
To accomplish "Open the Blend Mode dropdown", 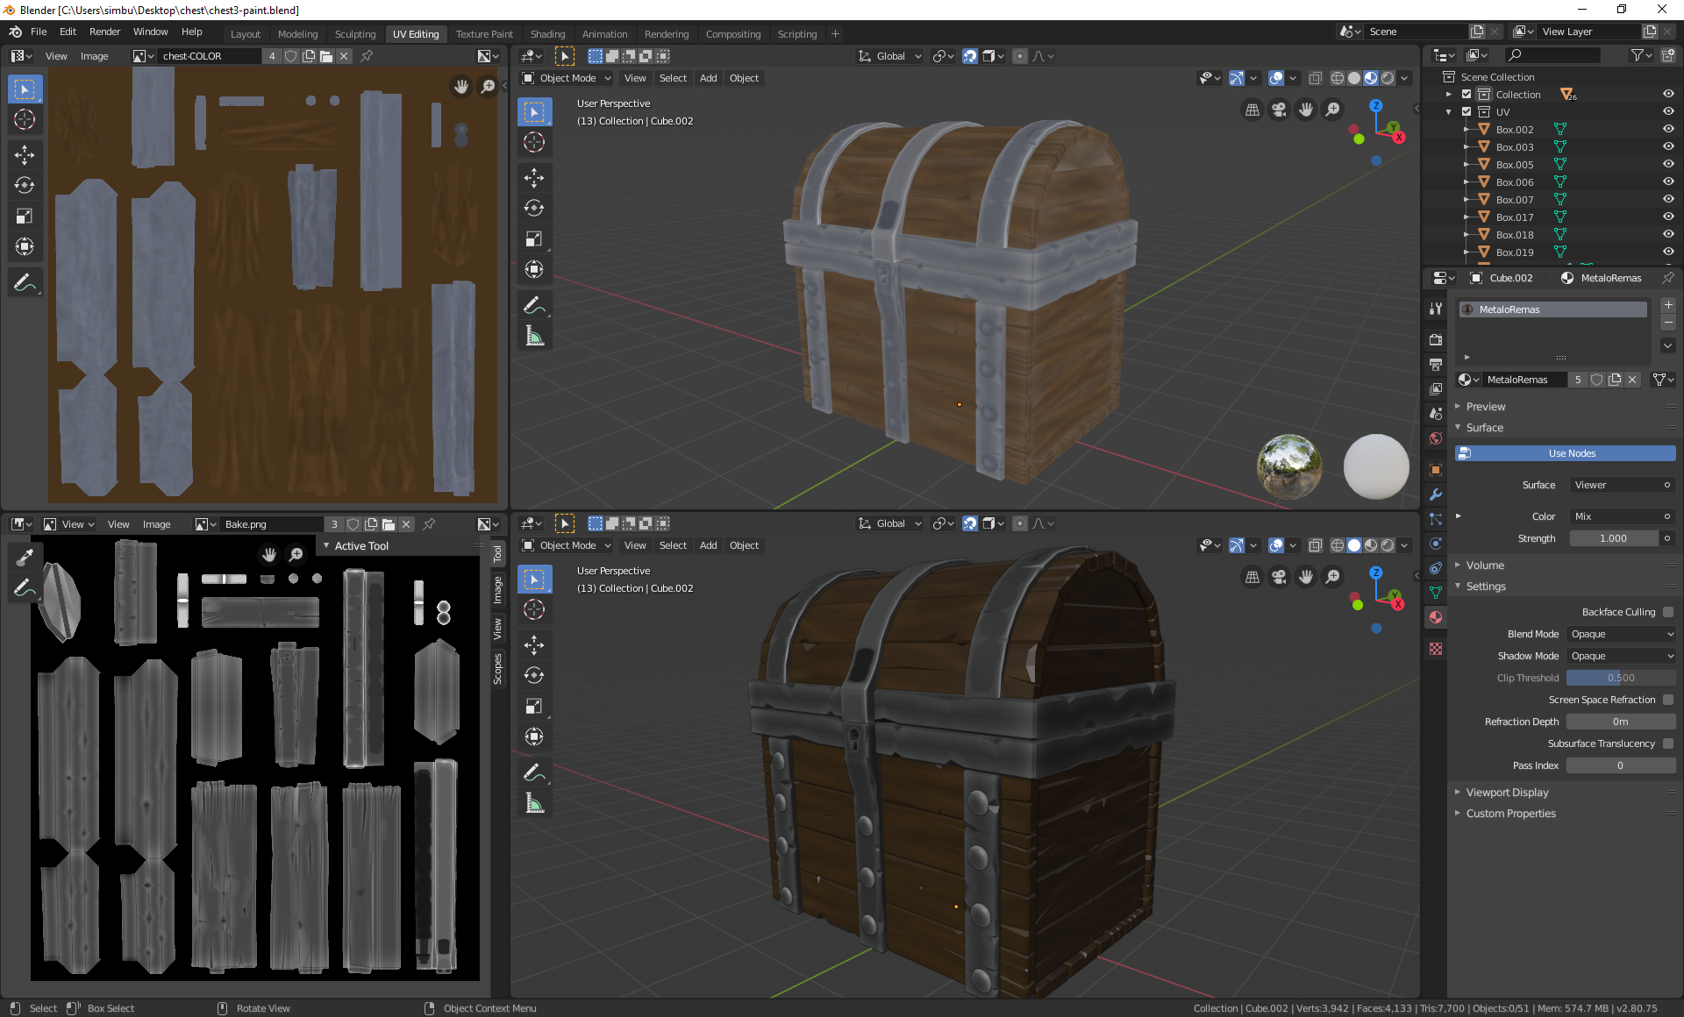I will [1621, 634].
